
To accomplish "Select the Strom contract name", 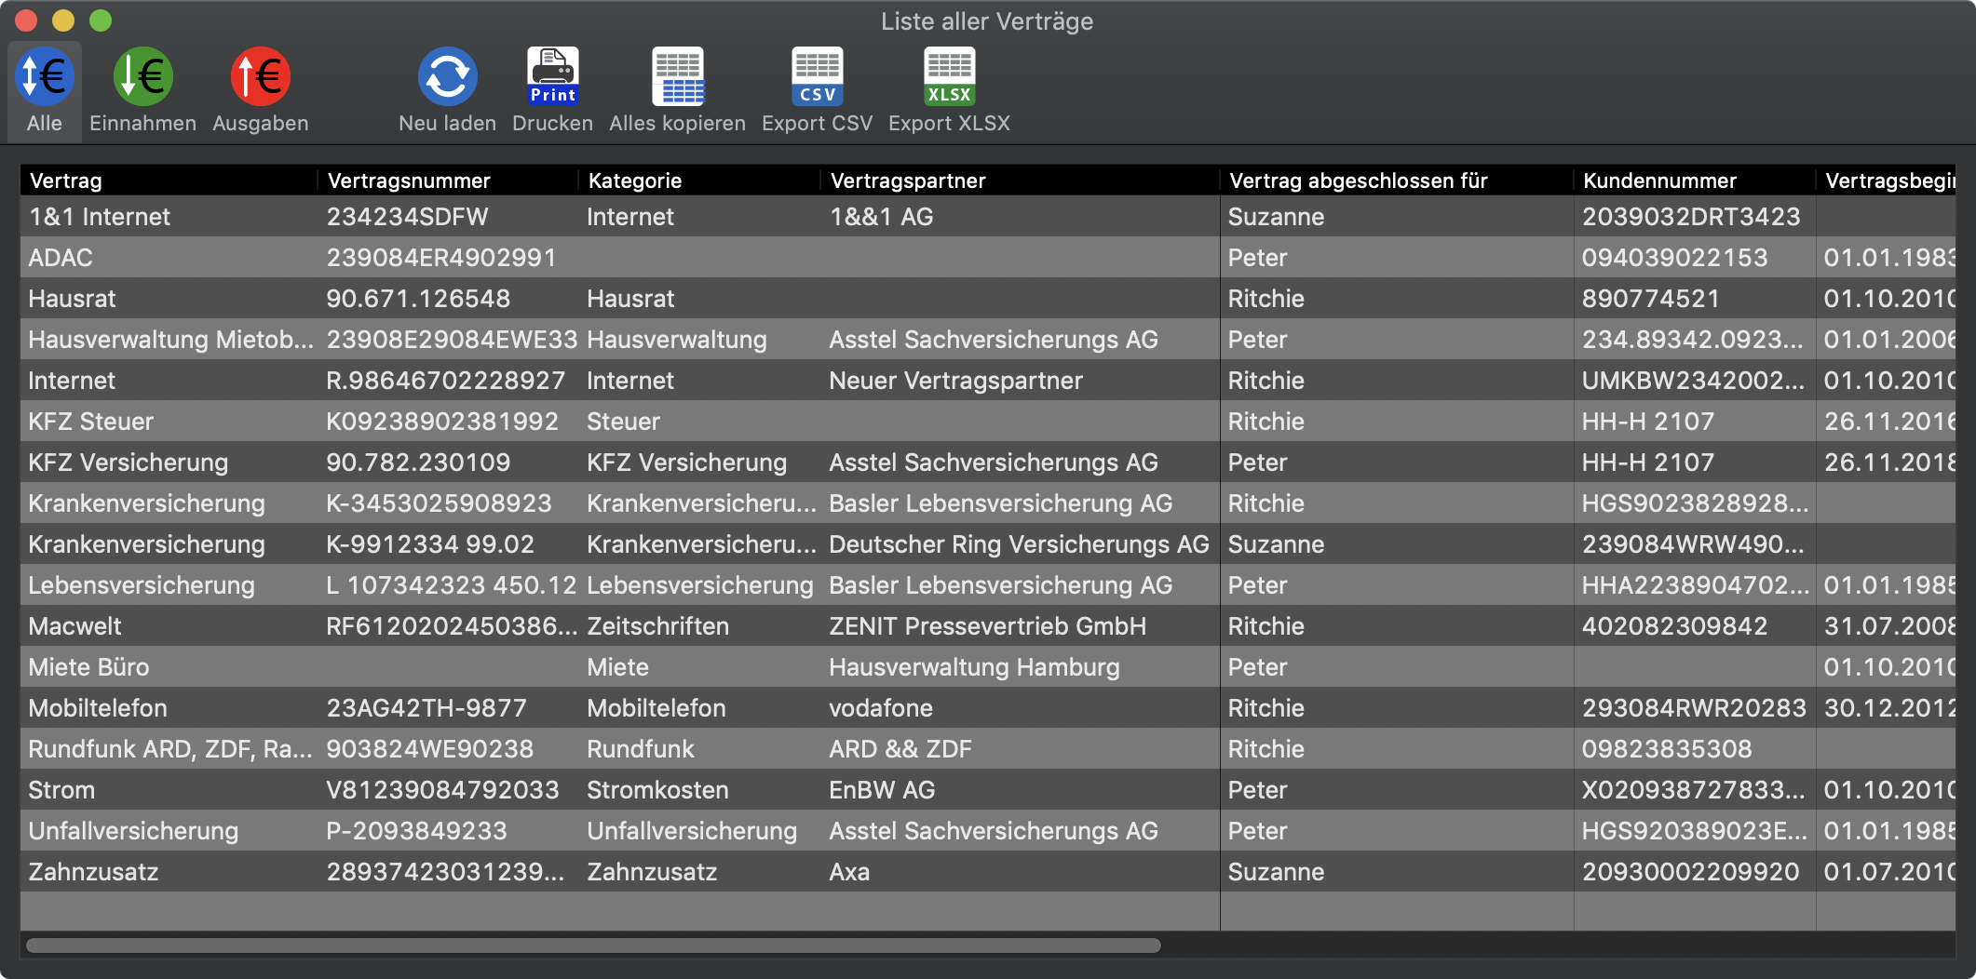I will [61, 790].
